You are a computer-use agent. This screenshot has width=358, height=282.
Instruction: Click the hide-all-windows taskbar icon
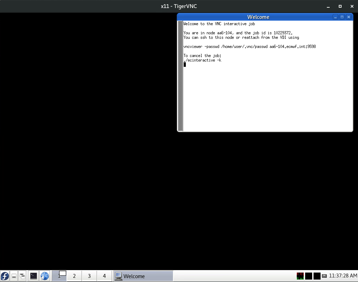(x=14, y=276)
